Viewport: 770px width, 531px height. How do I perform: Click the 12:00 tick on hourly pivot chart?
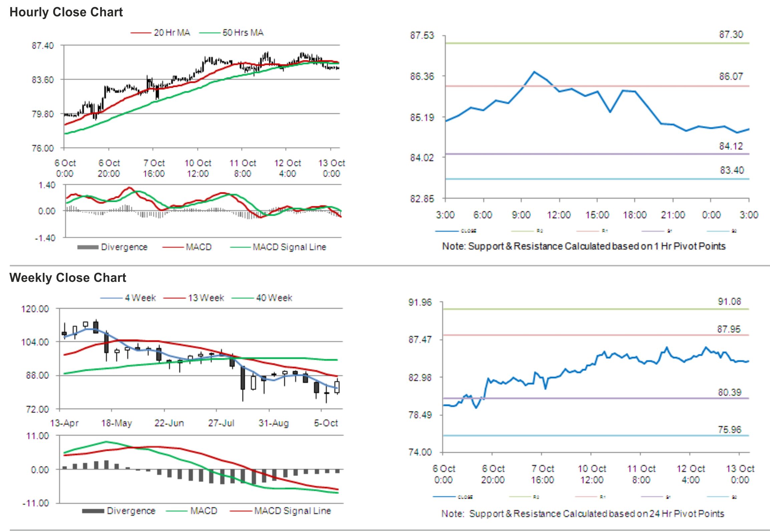(559, 215)
